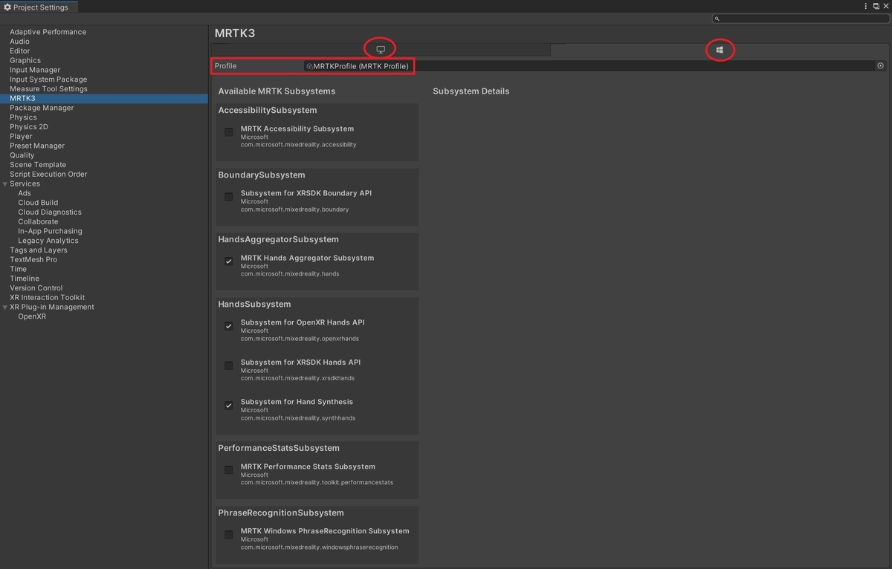Enable the Subsystem for XRSDK Hands API checkbox

229,365
